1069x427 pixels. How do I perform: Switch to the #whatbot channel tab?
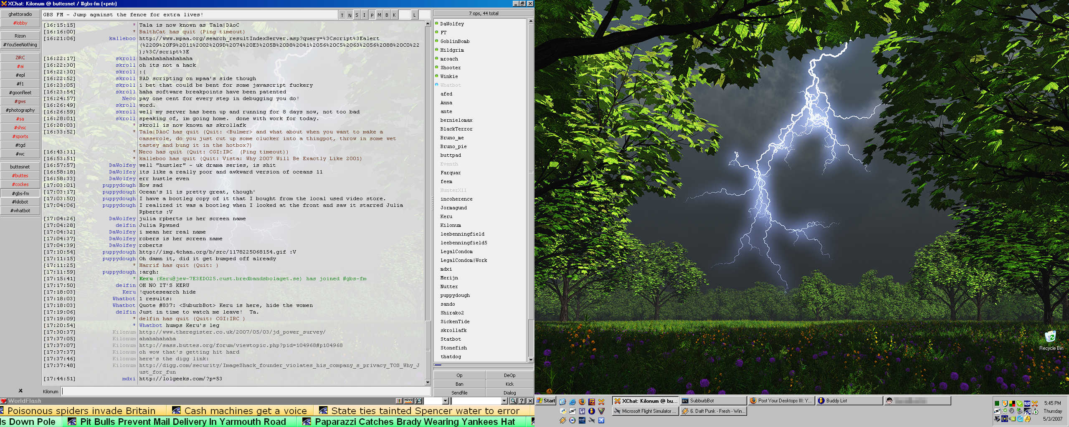tap(20, 211)
